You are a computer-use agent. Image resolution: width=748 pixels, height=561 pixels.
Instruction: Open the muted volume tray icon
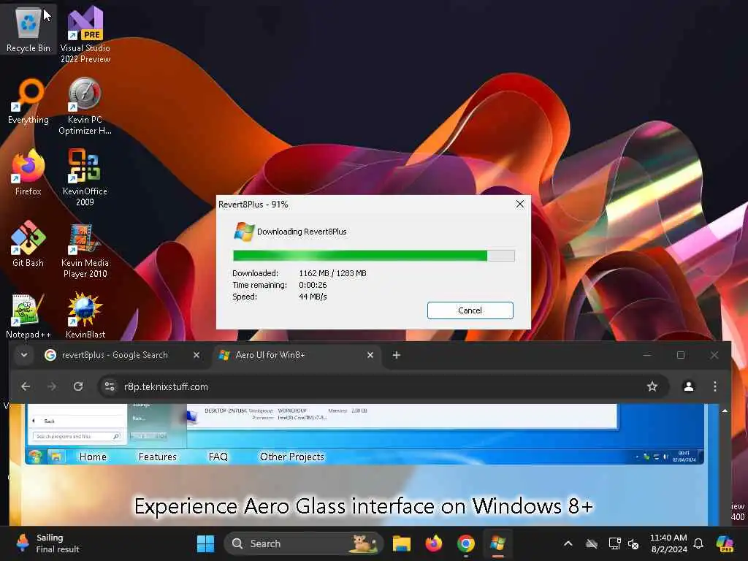pyautogui.click(x=633, y=543)
